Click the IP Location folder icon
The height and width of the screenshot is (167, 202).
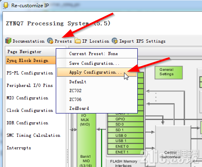click(78, 41)
